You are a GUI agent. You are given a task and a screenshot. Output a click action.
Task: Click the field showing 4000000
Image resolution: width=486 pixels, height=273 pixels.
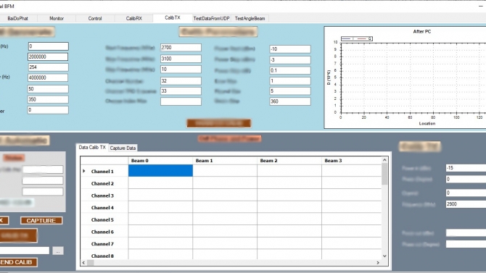(48, 77)
